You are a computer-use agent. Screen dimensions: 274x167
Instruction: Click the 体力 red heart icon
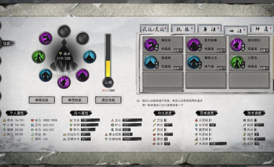[x=32, y=120]
